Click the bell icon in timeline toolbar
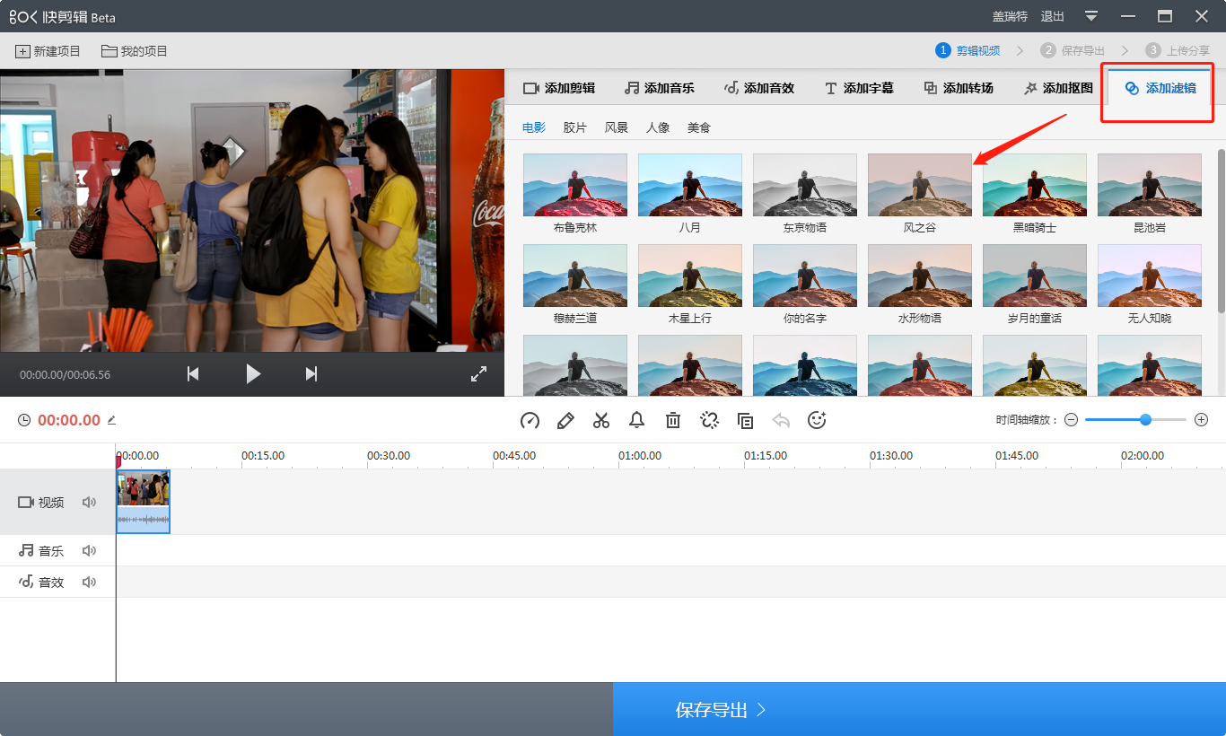The width and height of the screenshot is (1226, 736). (x=637, y=420)
